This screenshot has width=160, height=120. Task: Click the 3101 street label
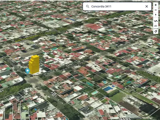[x=54, y=94]
